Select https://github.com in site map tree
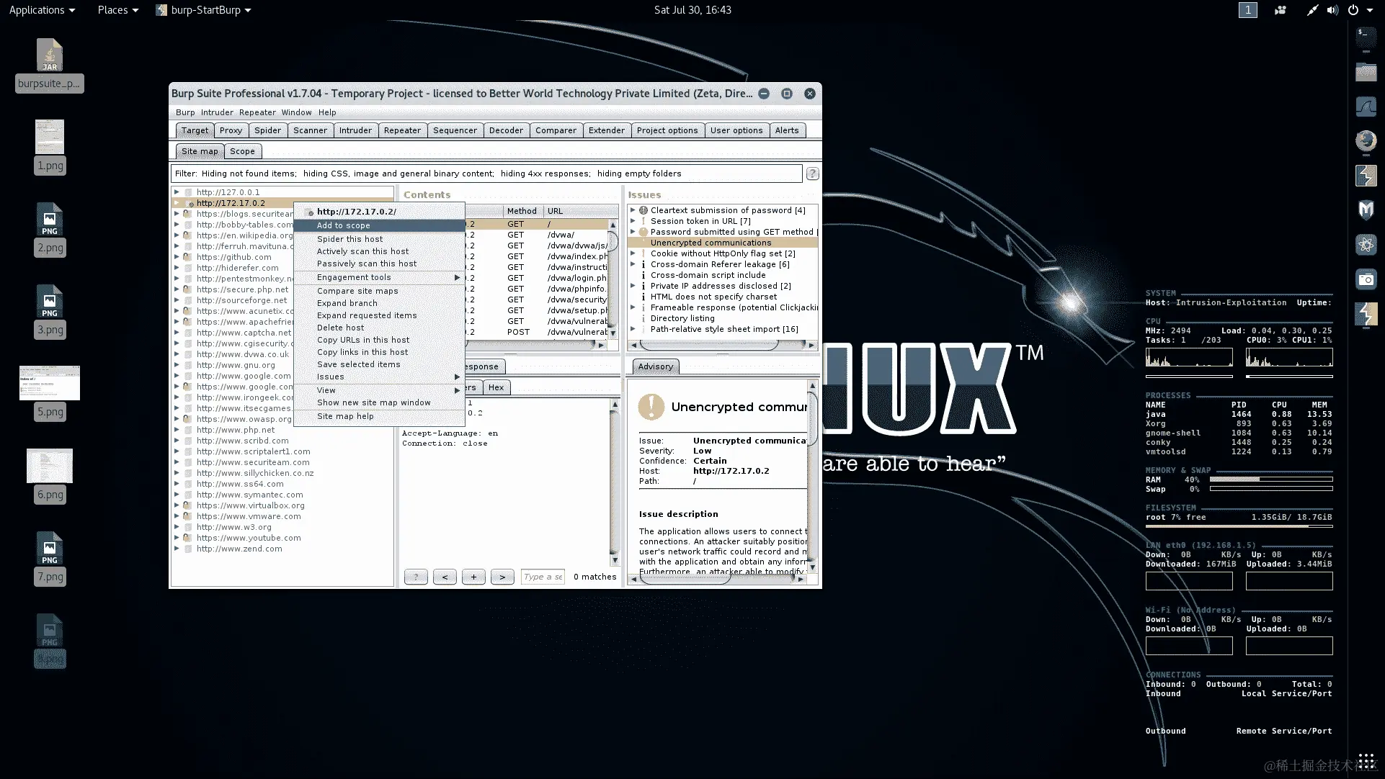1385x779 pixels. [234, 257]
